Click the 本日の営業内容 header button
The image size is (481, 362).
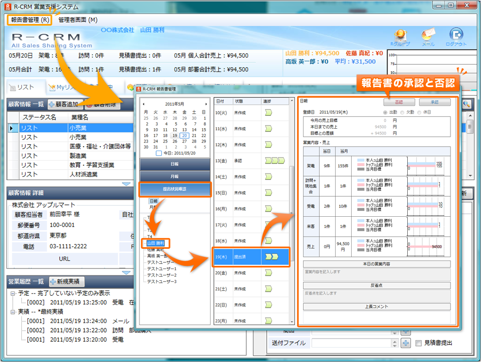point(377,264)
